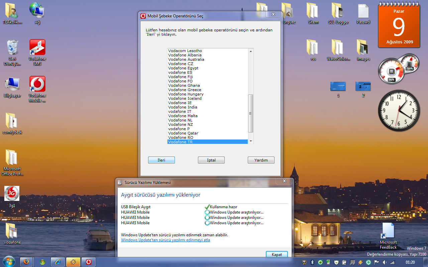Open the Microsoft Office Prof folder
The width and height of the screenshot is (428, 267).
(12, 163)
